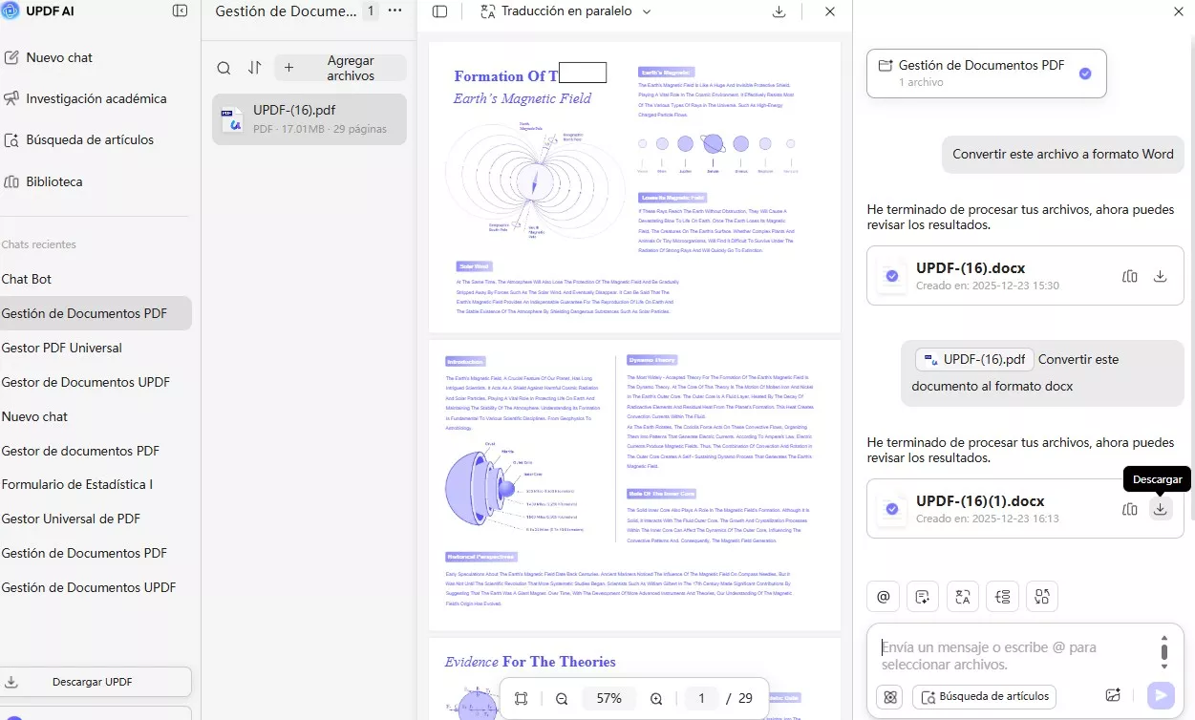Open compare view for UPDF-(16)(1).docx
Viewport: 1195px width, 720px height.
[1130, 509]
